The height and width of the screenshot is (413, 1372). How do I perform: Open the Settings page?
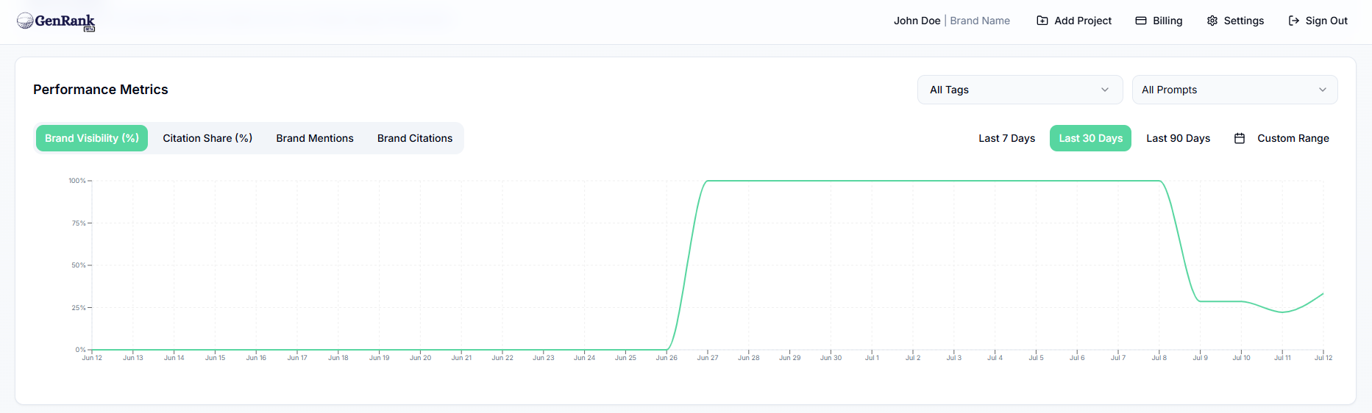click(1235, 21)
